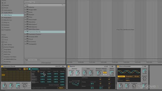The image size is (162, 91).
Task: Expand the Velocity folder
Action: tap(25, 7)
